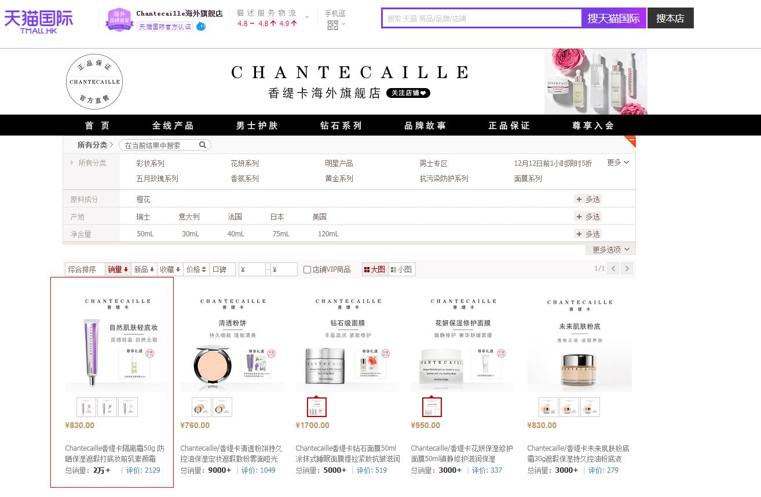Select third color thumbnail of 隔离霜 product
Viewport: 761px width, 497px height.
point(128,407)
